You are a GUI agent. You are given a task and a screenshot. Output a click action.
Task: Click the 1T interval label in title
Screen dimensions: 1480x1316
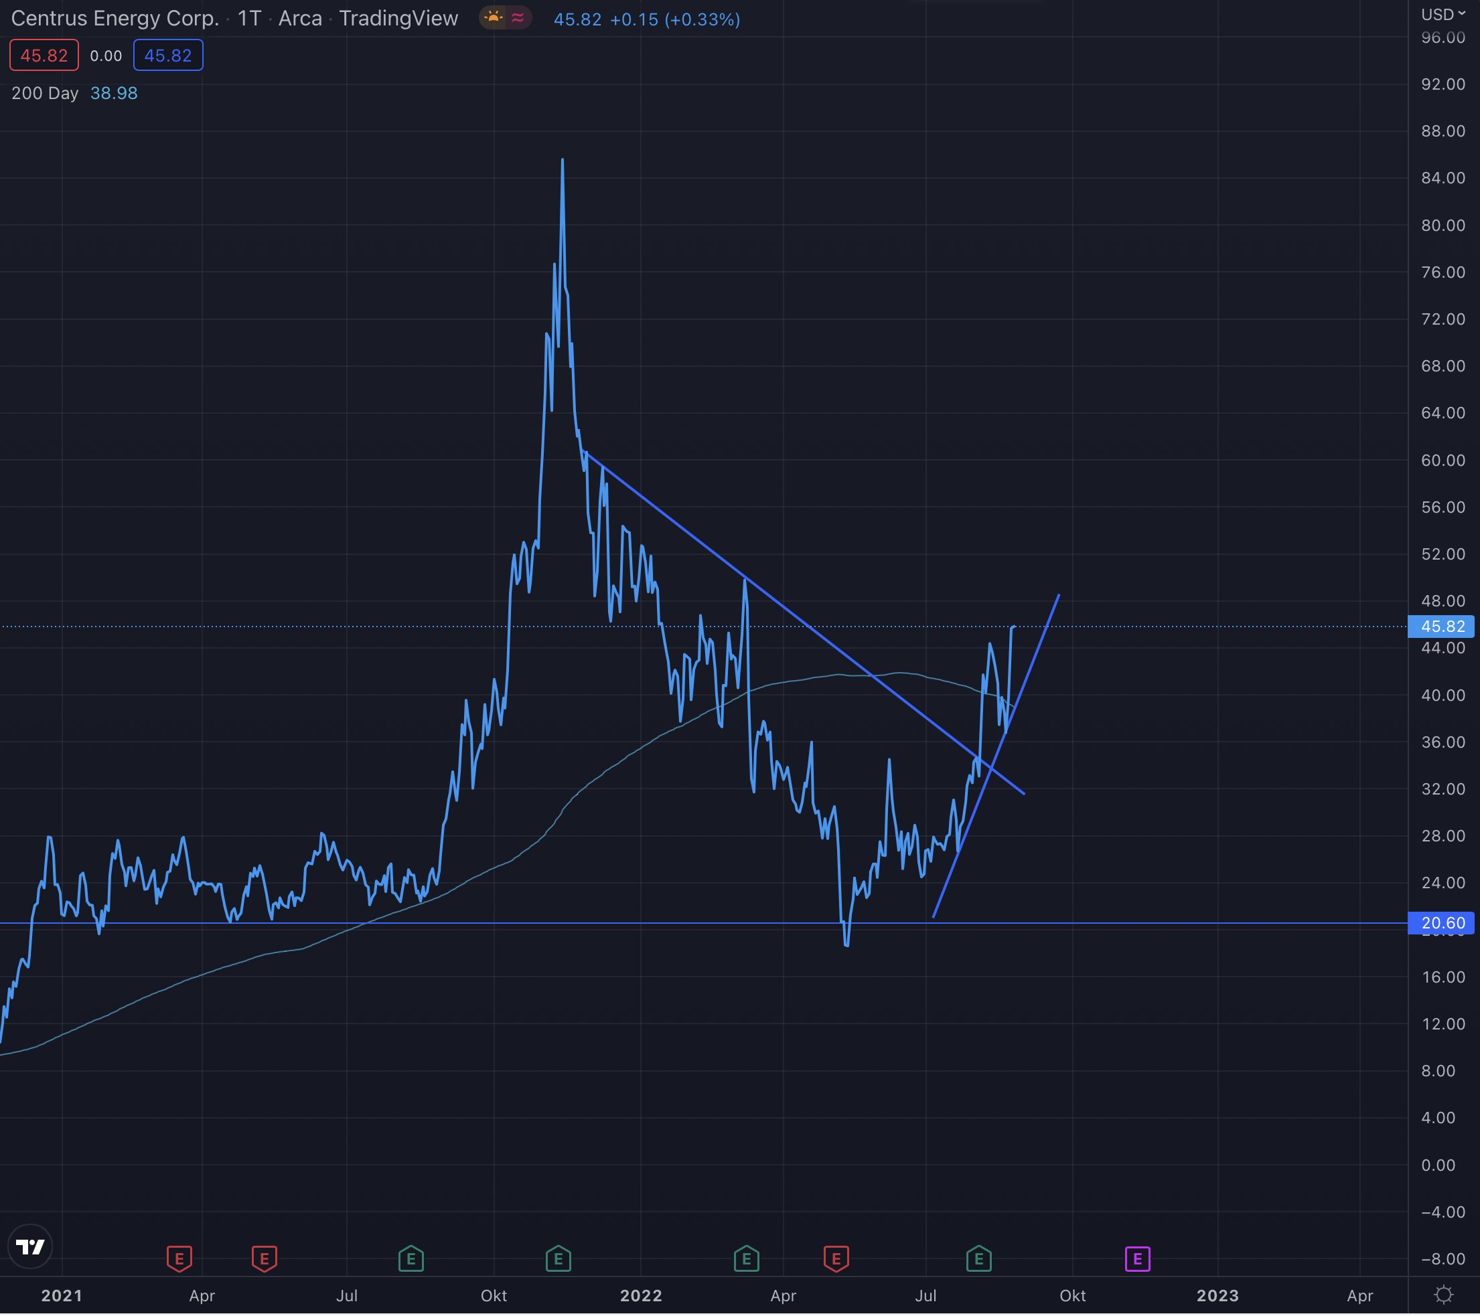[x=249, y=19]
